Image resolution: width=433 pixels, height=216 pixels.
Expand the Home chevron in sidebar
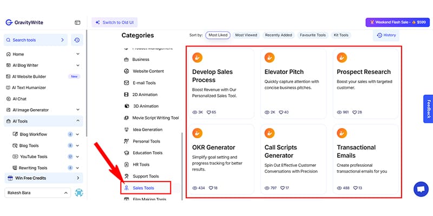coord(78,55)
